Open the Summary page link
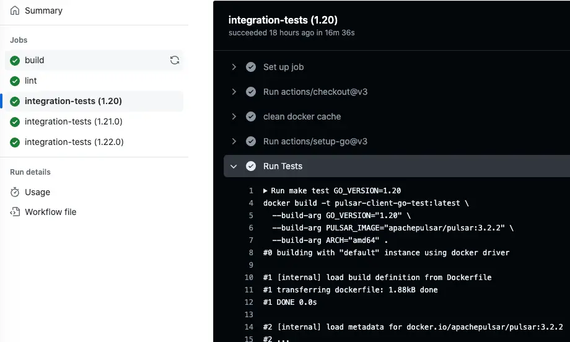 [x=43, y=11]
